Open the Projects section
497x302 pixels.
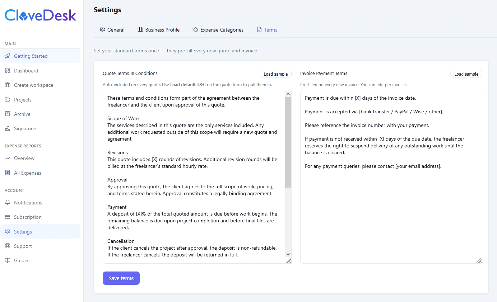(40, 100)
